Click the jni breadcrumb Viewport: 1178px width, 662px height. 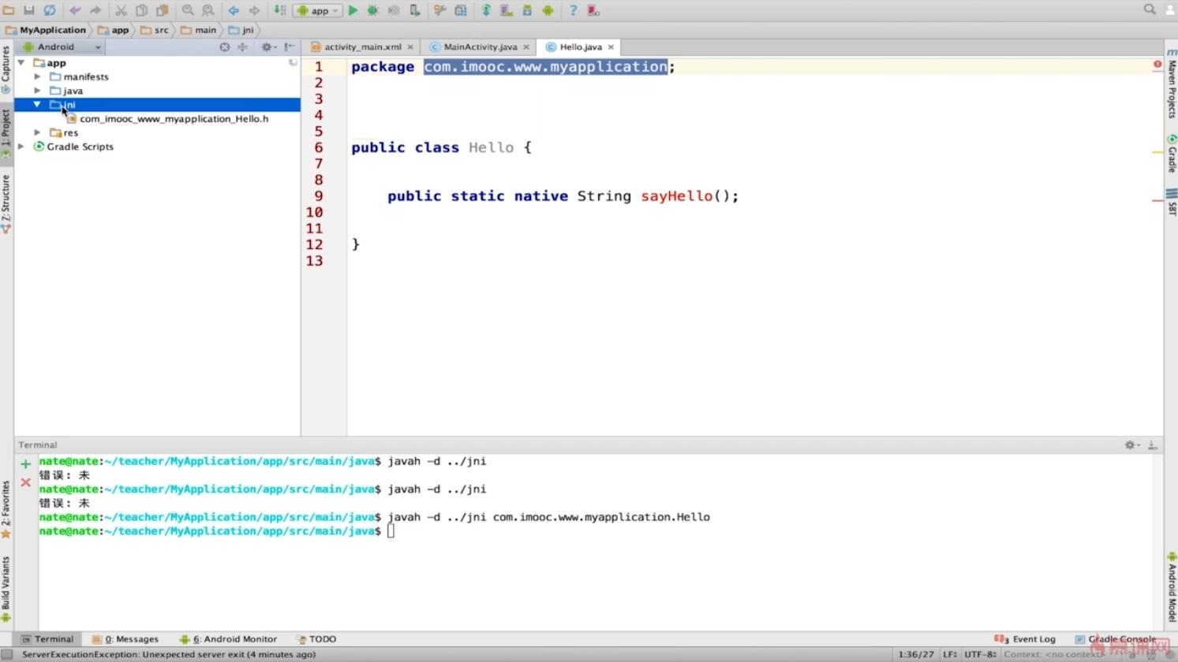pos(241,30)
